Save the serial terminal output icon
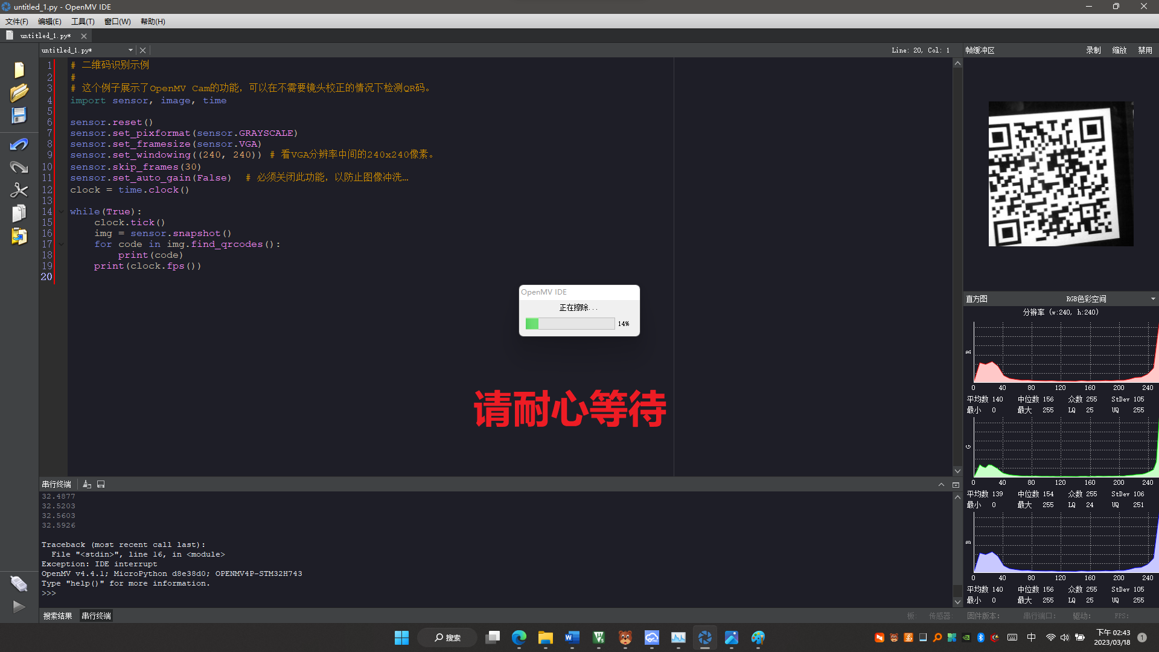Image resolution: width=1159 pixels, height=652 pixels. 101,484
